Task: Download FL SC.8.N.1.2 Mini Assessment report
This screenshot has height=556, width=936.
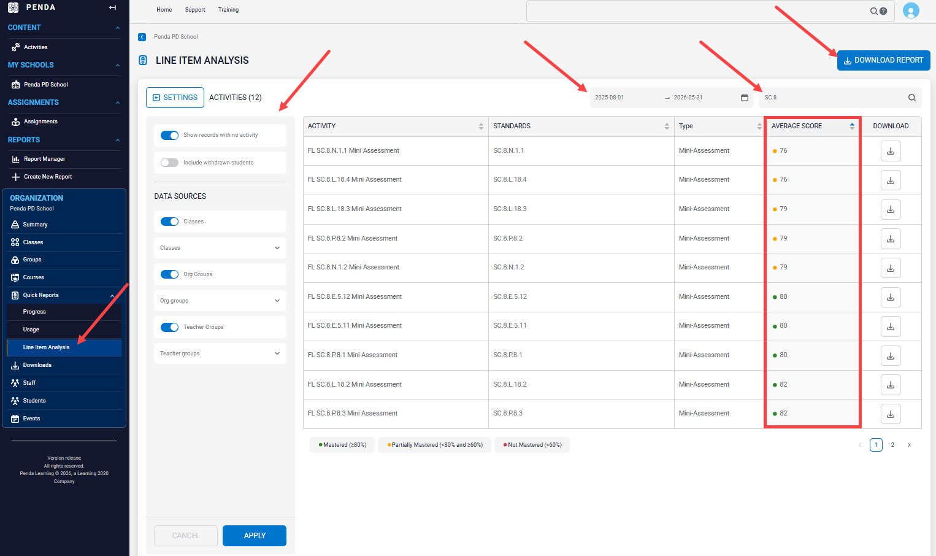Action: tap(891, 268)
